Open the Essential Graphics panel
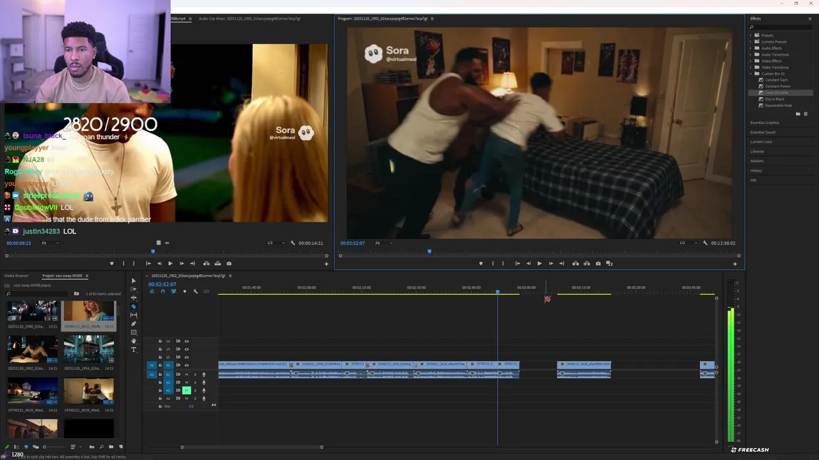Viewport: 819px width, 460px height. [x=765, y=123]
